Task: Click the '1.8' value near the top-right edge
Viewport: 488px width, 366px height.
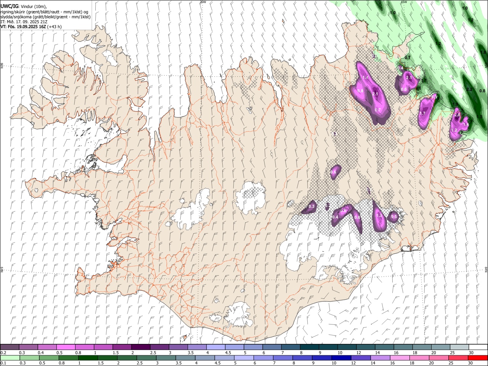Action: pos(483,52)
